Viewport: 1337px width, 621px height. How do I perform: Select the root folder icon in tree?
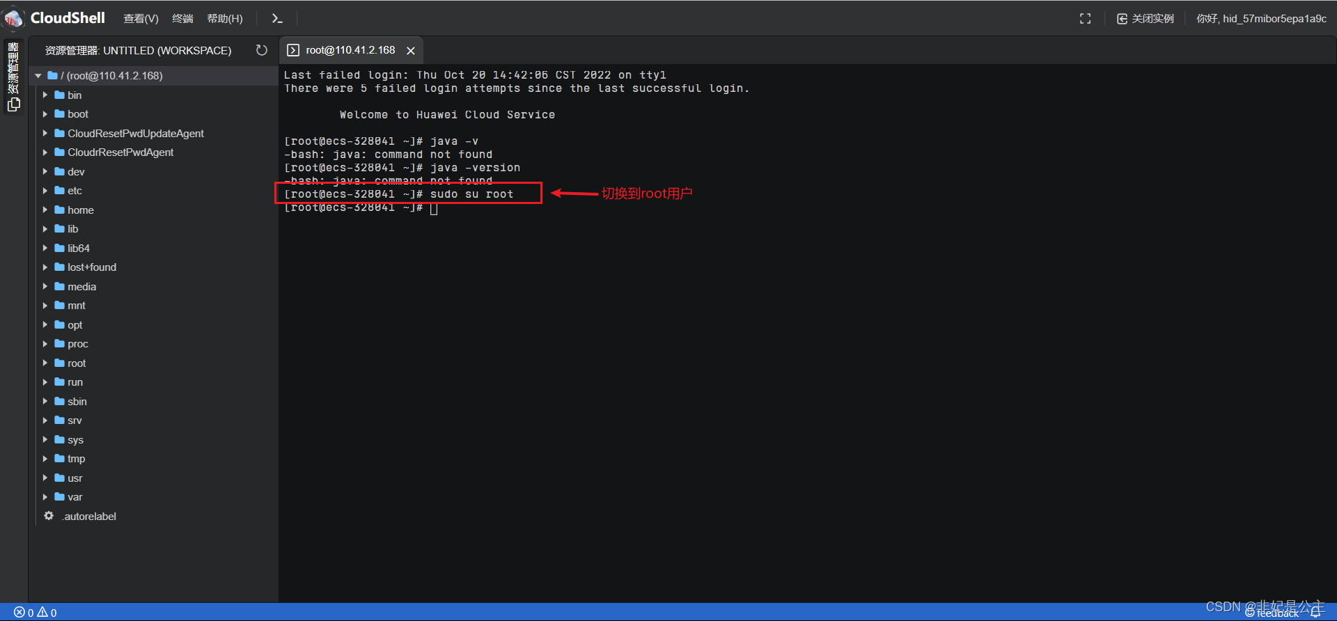click(59, 363)
